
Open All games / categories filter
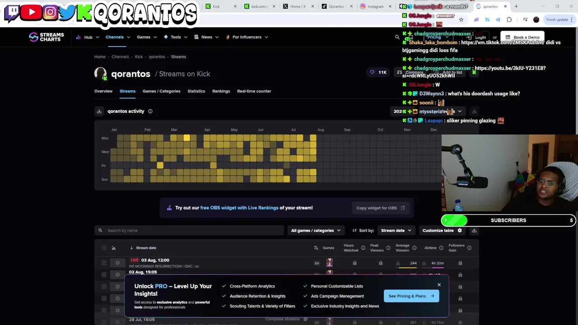click(316, 231)
